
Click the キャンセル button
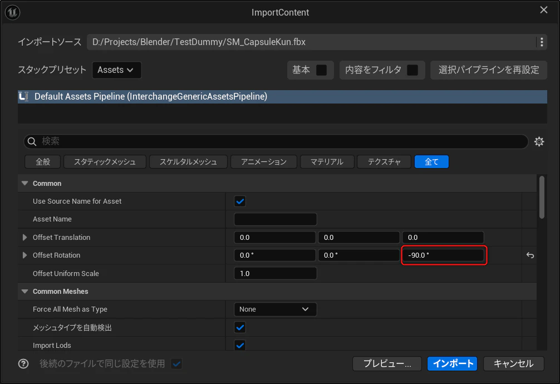click(514, 363)
